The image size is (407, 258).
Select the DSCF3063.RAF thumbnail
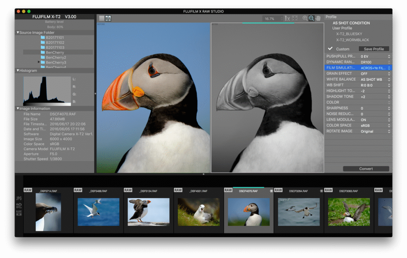click(x=348, y=212)
